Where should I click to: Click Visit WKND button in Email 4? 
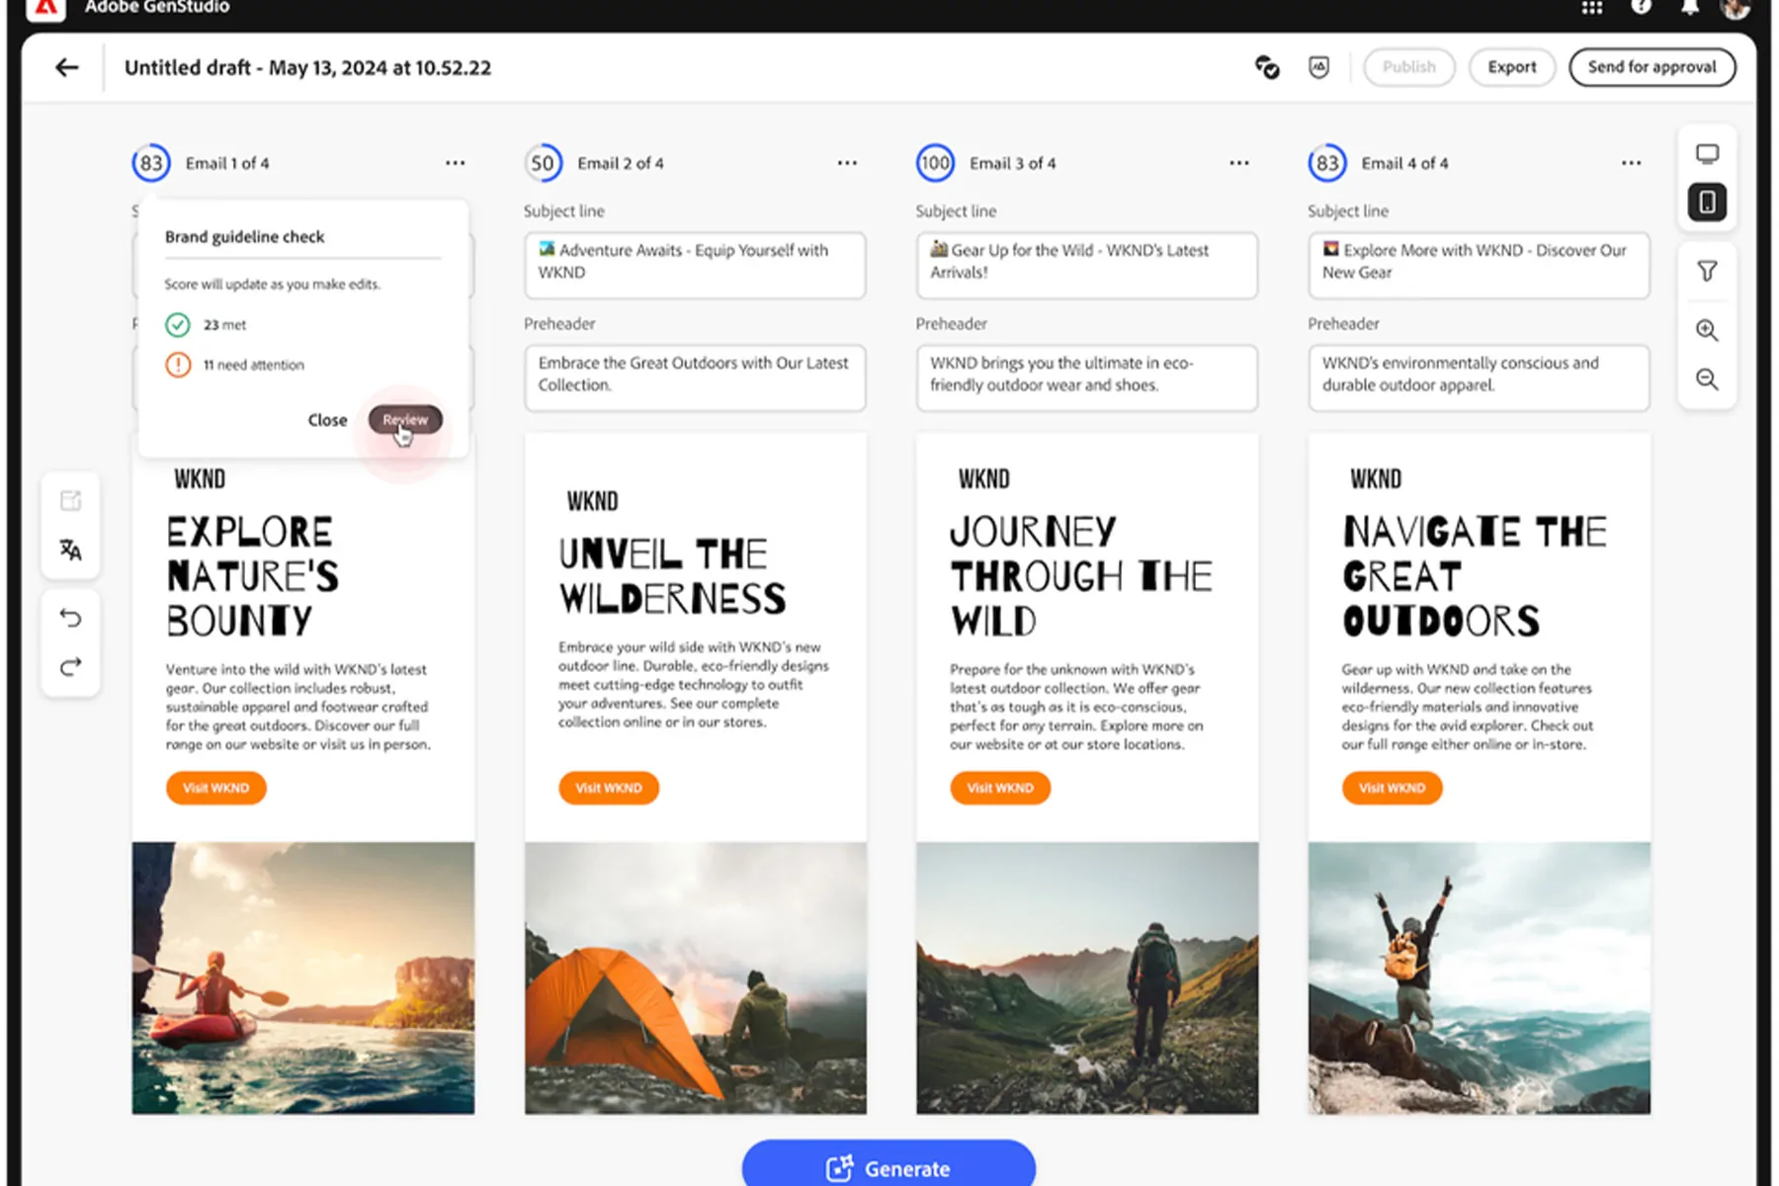coord(1392,788)
